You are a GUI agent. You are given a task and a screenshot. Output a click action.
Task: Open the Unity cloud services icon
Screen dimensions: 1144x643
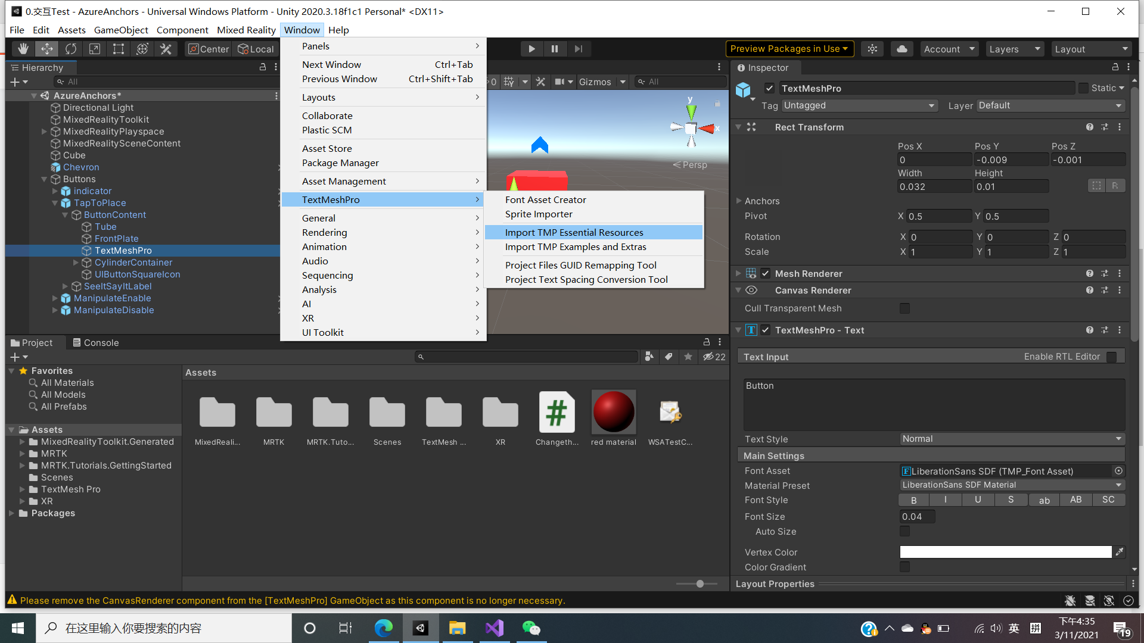tap(901, 49)
